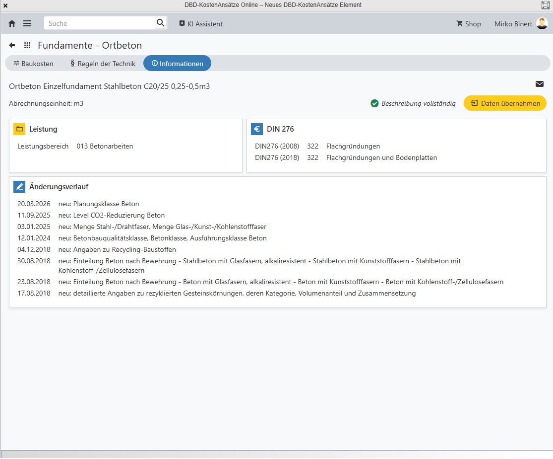Click the Änderungsverlauf pencil icon
This screenshot has width=553, height=459.
point(19,187)
